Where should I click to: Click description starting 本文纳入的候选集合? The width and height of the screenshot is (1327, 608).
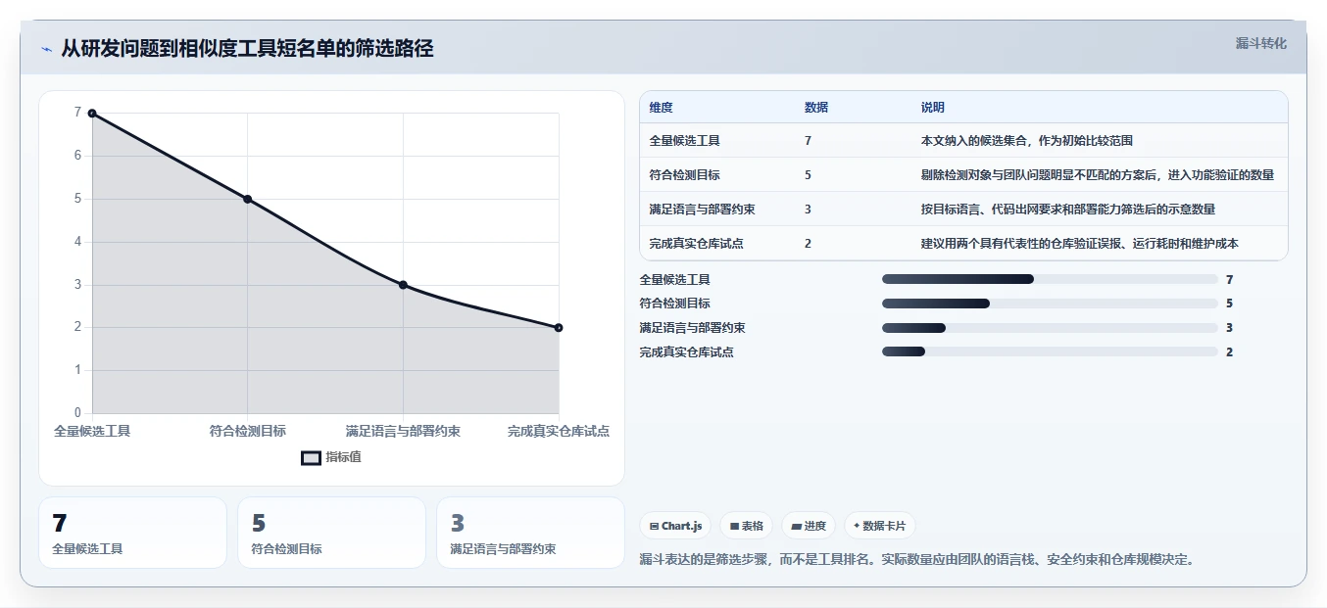pos(1027,141)
